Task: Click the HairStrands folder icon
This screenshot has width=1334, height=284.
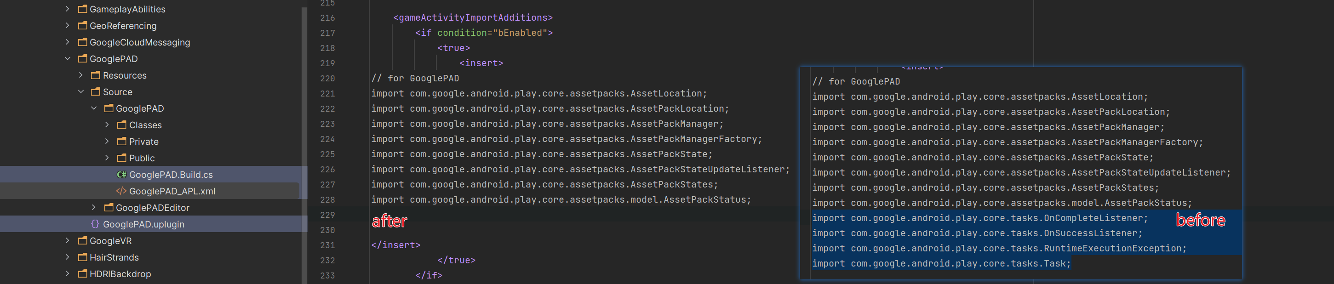Action: (82, 257)
